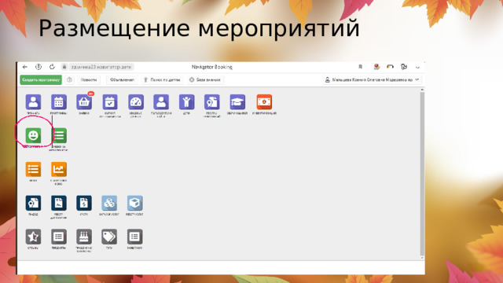The width and height of the screenshot is (503, 283).
Task: Open the purple calendar with checkmark icon
Action: (110, 102)
